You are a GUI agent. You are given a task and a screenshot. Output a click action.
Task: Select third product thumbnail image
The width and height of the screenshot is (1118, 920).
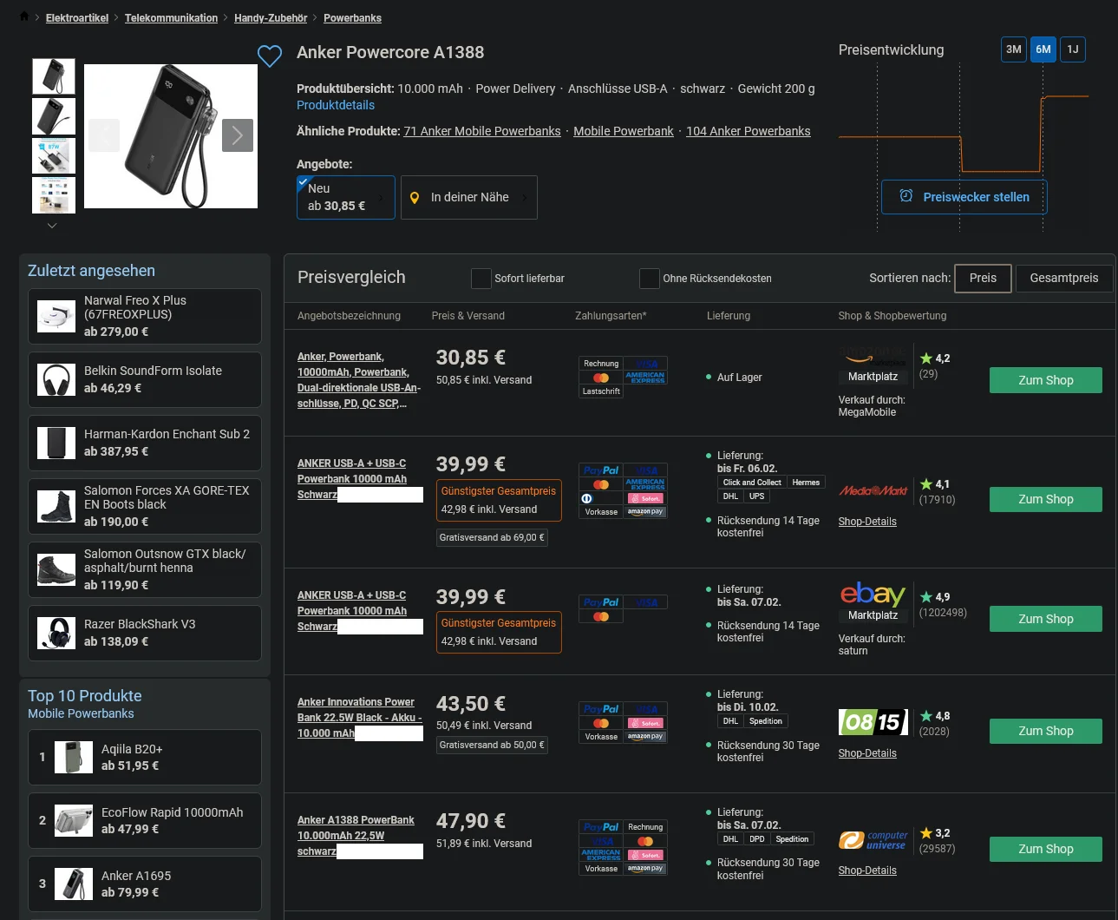tap(54, 156)
